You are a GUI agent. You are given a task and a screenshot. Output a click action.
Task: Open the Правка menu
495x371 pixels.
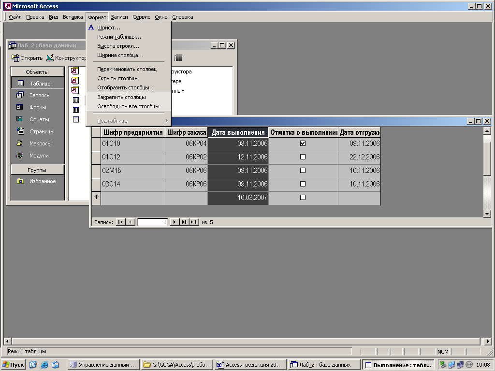(35, 17)
